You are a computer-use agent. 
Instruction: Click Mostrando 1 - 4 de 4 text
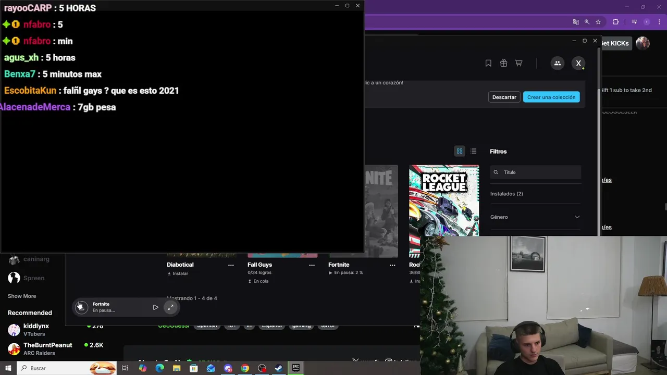coord(192,298)
